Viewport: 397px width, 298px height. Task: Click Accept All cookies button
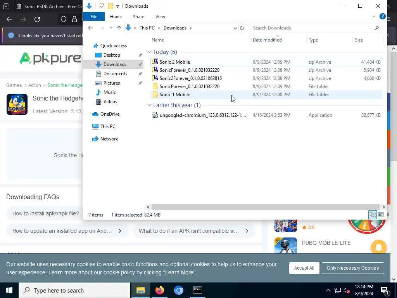click(x=304, y=268)
